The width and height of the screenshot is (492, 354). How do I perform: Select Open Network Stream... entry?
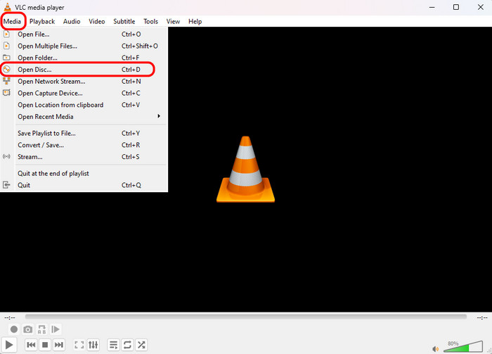(x=84, y=82)
